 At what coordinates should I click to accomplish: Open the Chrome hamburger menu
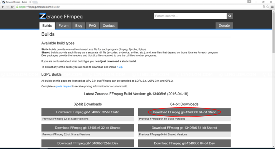coord(272,7)
